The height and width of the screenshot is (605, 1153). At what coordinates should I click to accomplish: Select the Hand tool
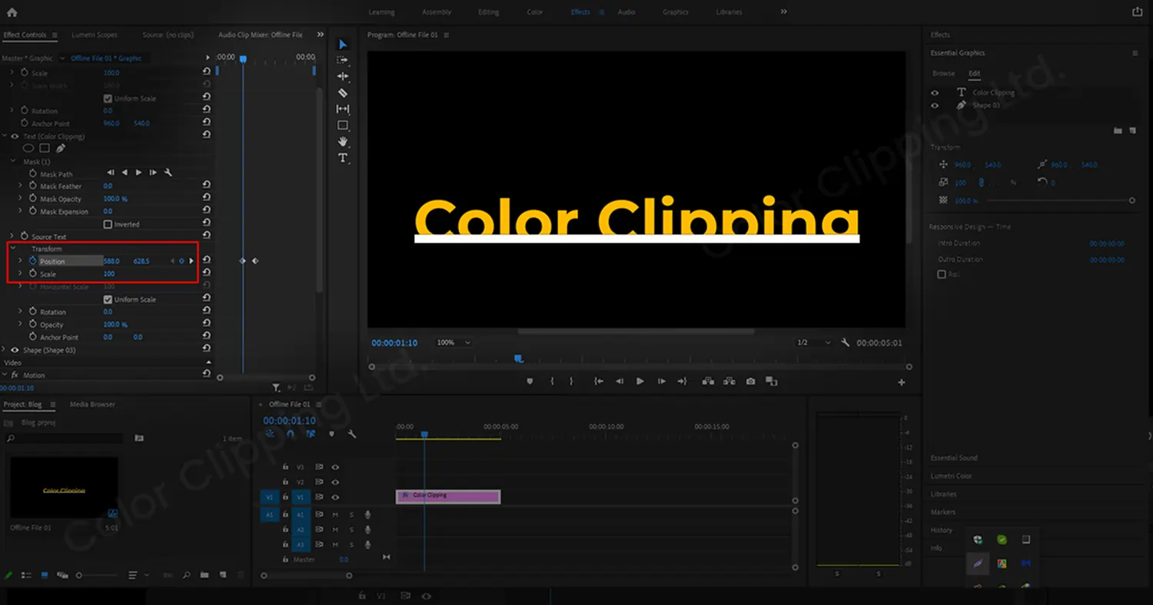pos(342,141)
